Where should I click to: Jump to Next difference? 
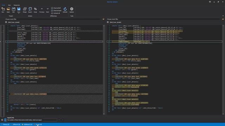[x=47, y=10]
